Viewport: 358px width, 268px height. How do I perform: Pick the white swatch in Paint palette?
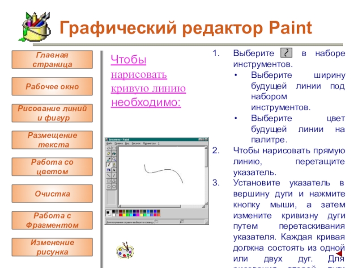114,215
